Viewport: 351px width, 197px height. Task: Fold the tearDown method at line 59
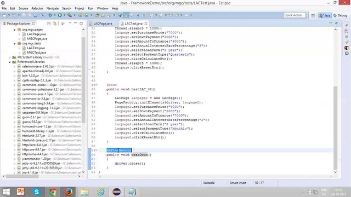coord(97,150)
